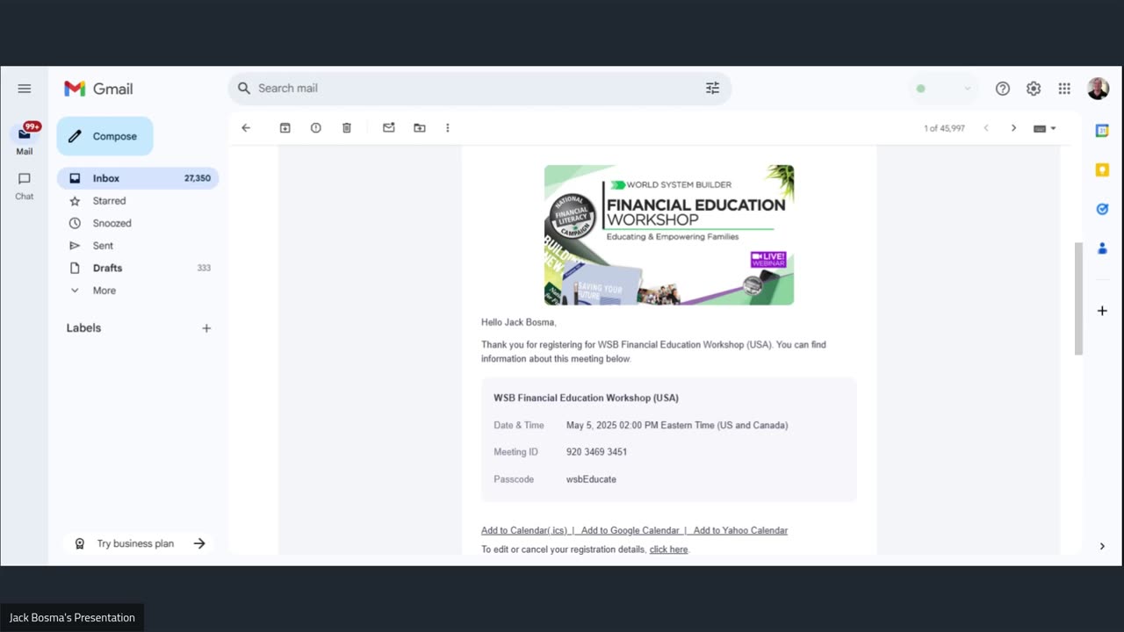Open the Google apps grid
Viewport: 1124px width, 632px height.
[1064, 89]
